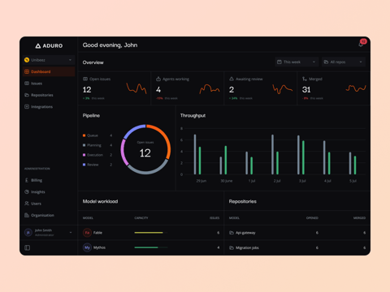This screenshot has height=292, width=390.
Task: Click the Unibeez workspace avatar icon
Action: 27,60
